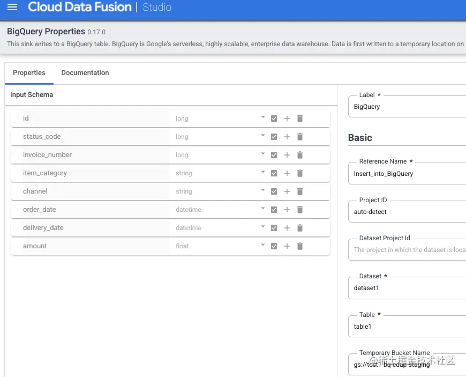Delete the amount field
466x377 pixels.
tap(300, 246)
